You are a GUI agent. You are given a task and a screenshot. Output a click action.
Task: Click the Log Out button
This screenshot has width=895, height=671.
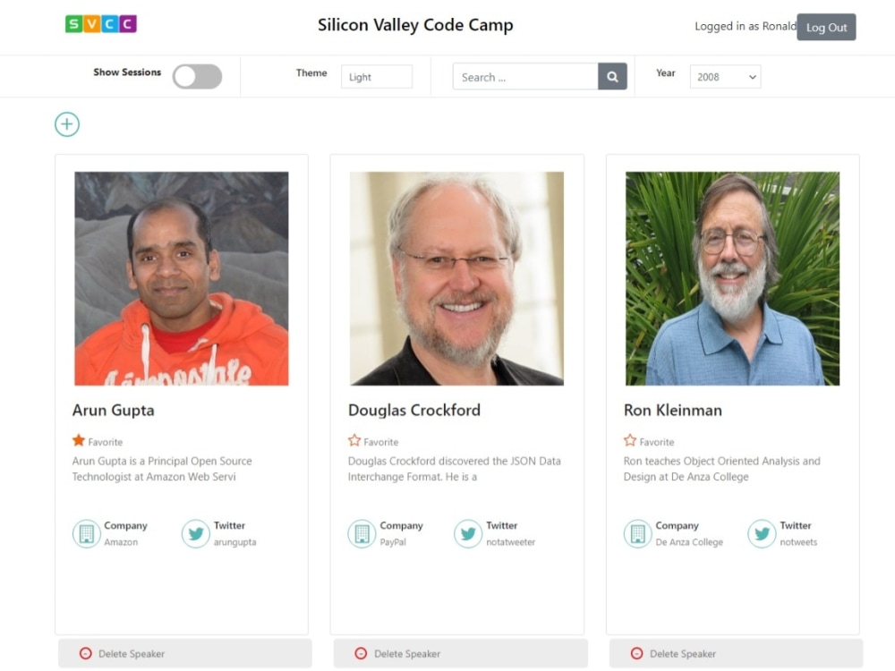(826, 27)
